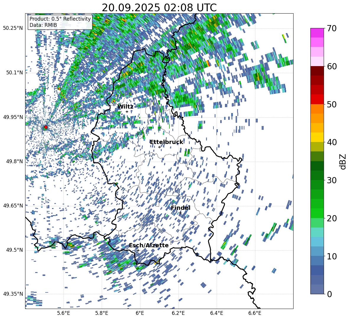Click the Esch/Alzette station cross marker

pyautogui.click(x=138, y=250)
